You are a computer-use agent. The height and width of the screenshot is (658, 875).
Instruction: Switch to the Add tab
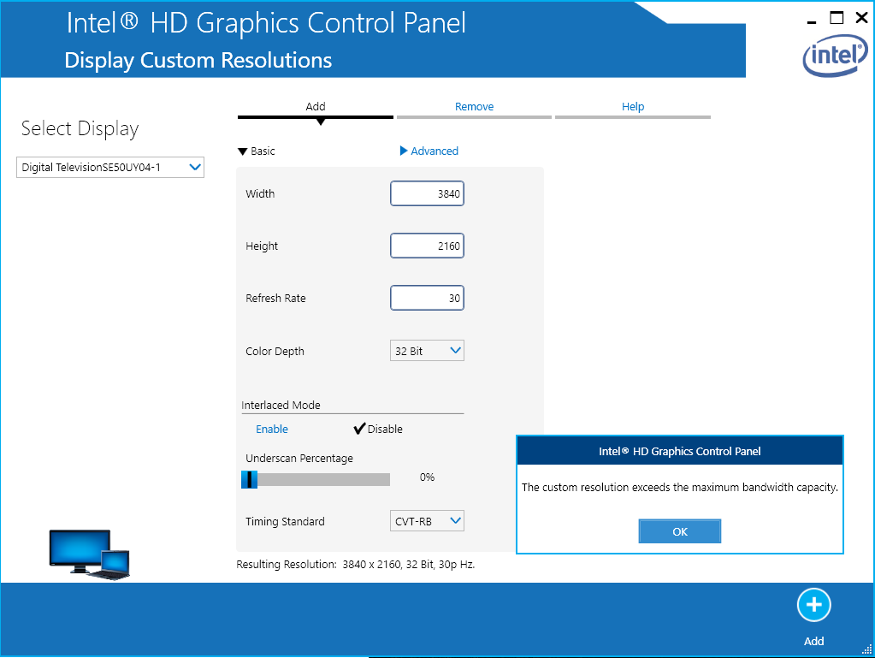click(316, 109)
